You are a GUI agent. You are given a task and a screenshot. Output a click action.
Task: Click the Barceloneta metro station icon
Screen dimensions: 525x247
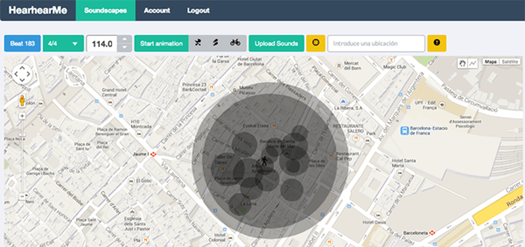pos(432,233)
